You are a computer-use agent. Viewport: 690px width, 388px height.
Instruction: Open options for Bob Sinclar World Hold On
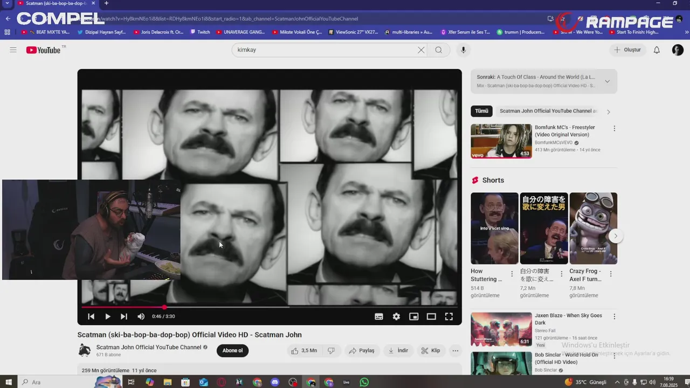click(614, 356)
